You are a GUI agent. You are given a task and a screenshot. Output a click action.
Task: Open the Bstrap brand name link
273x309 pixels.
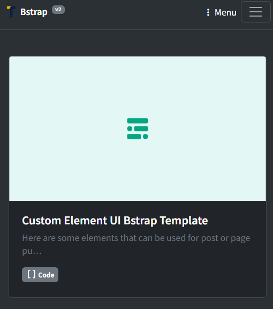tap(34, 12)
